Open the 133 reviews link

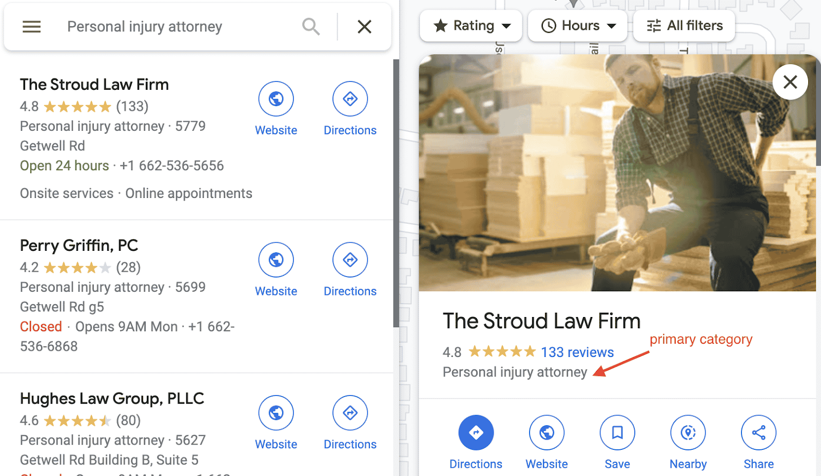[x=577, y=352]
